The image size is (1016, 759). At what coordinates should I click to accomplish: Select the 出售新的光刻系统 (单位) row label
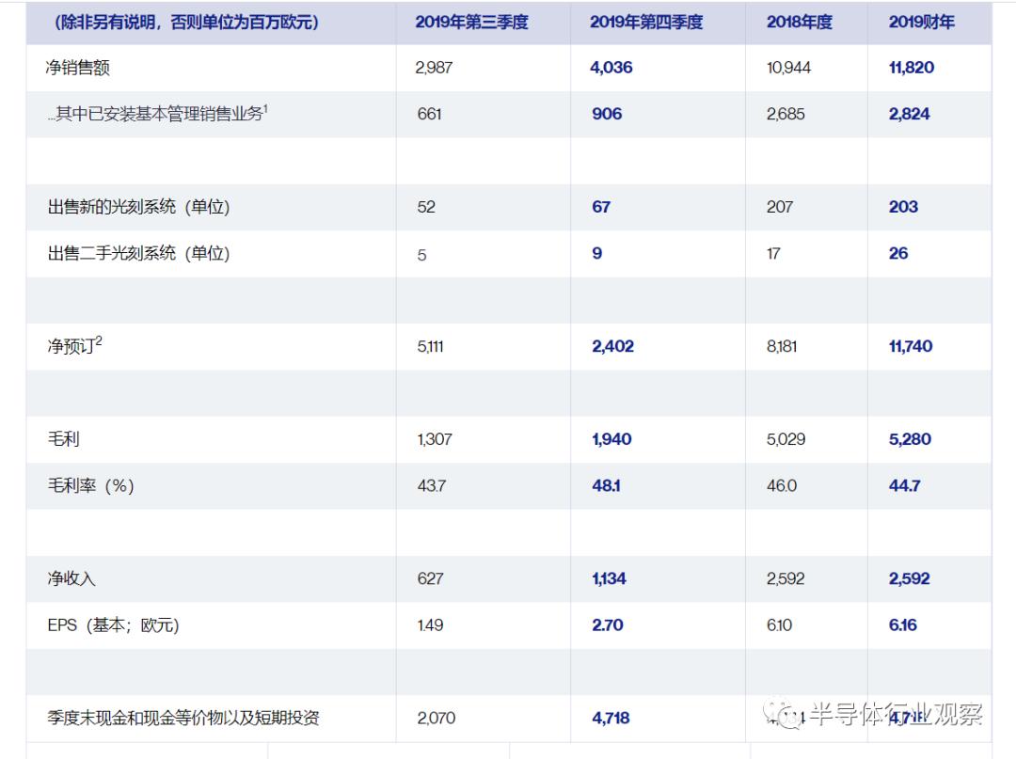tap(138, 207)
